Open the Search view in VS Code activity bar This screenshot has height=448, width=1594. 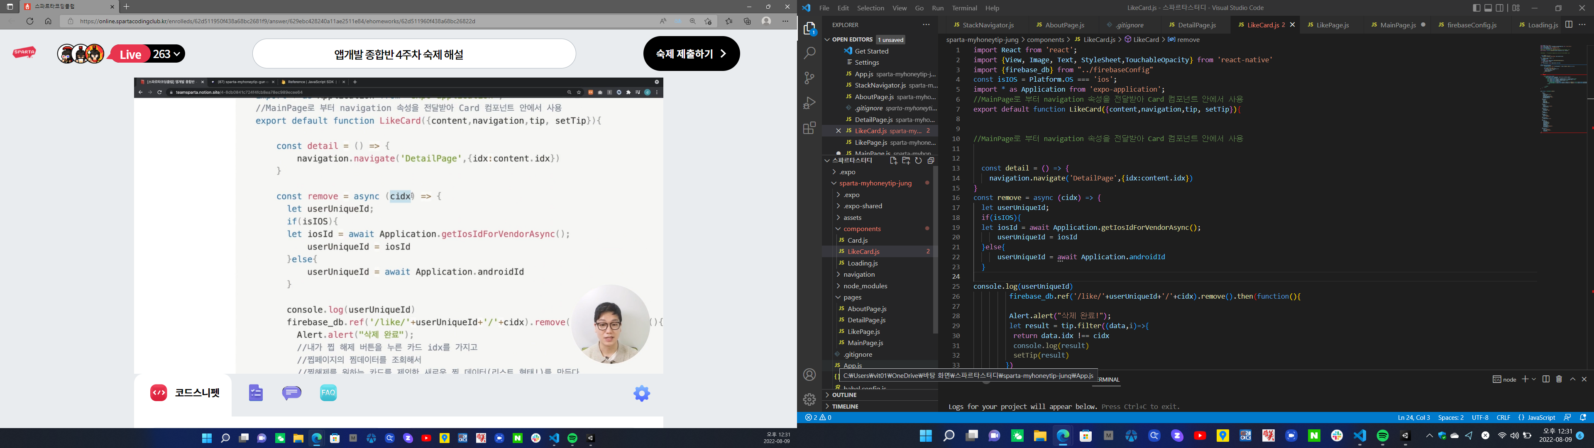click(x=809, y=53)
